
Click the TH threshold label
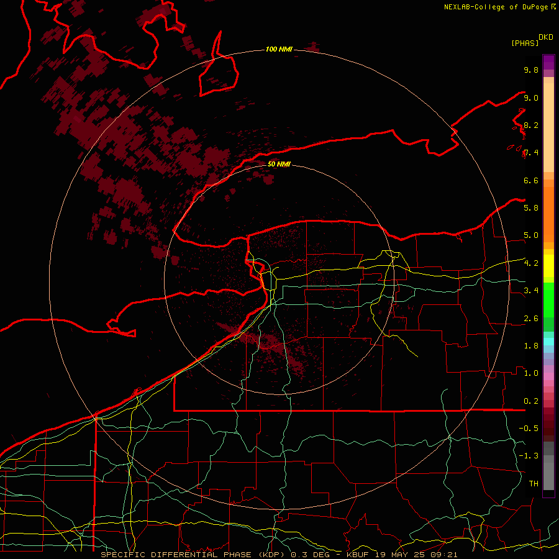534,483
